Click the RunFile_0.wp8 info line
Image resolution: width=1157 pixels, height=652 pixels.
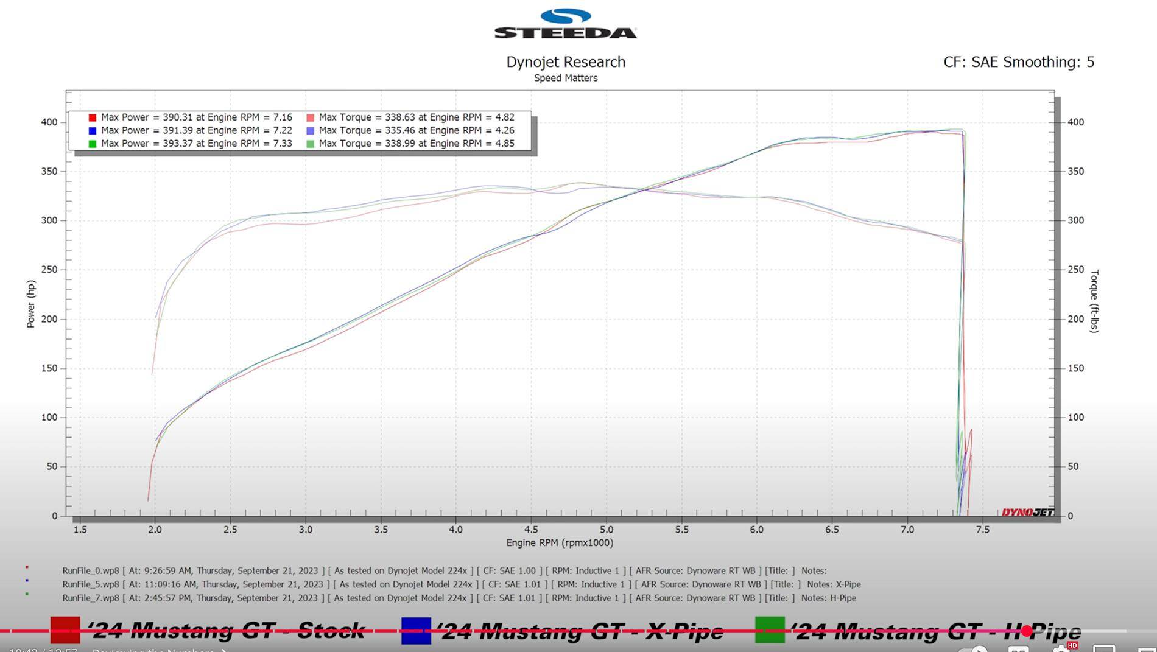coord(445,571)
